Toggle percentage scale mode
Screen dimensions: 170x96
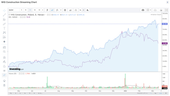click(x=151, y=93)
